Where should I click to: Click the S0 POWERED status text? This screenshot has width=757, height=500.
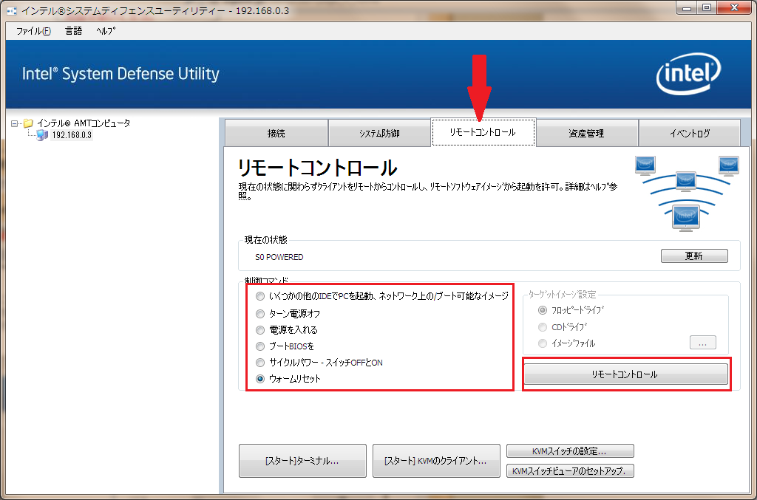tap(279, 257)
